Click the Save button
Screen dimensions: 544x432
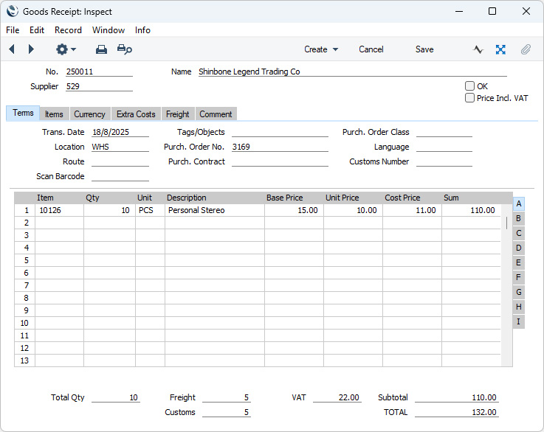[x=424, y=49]
